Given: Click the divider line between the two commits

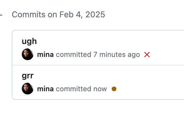Looking at the screenshot, I should (x=98, y=65).
